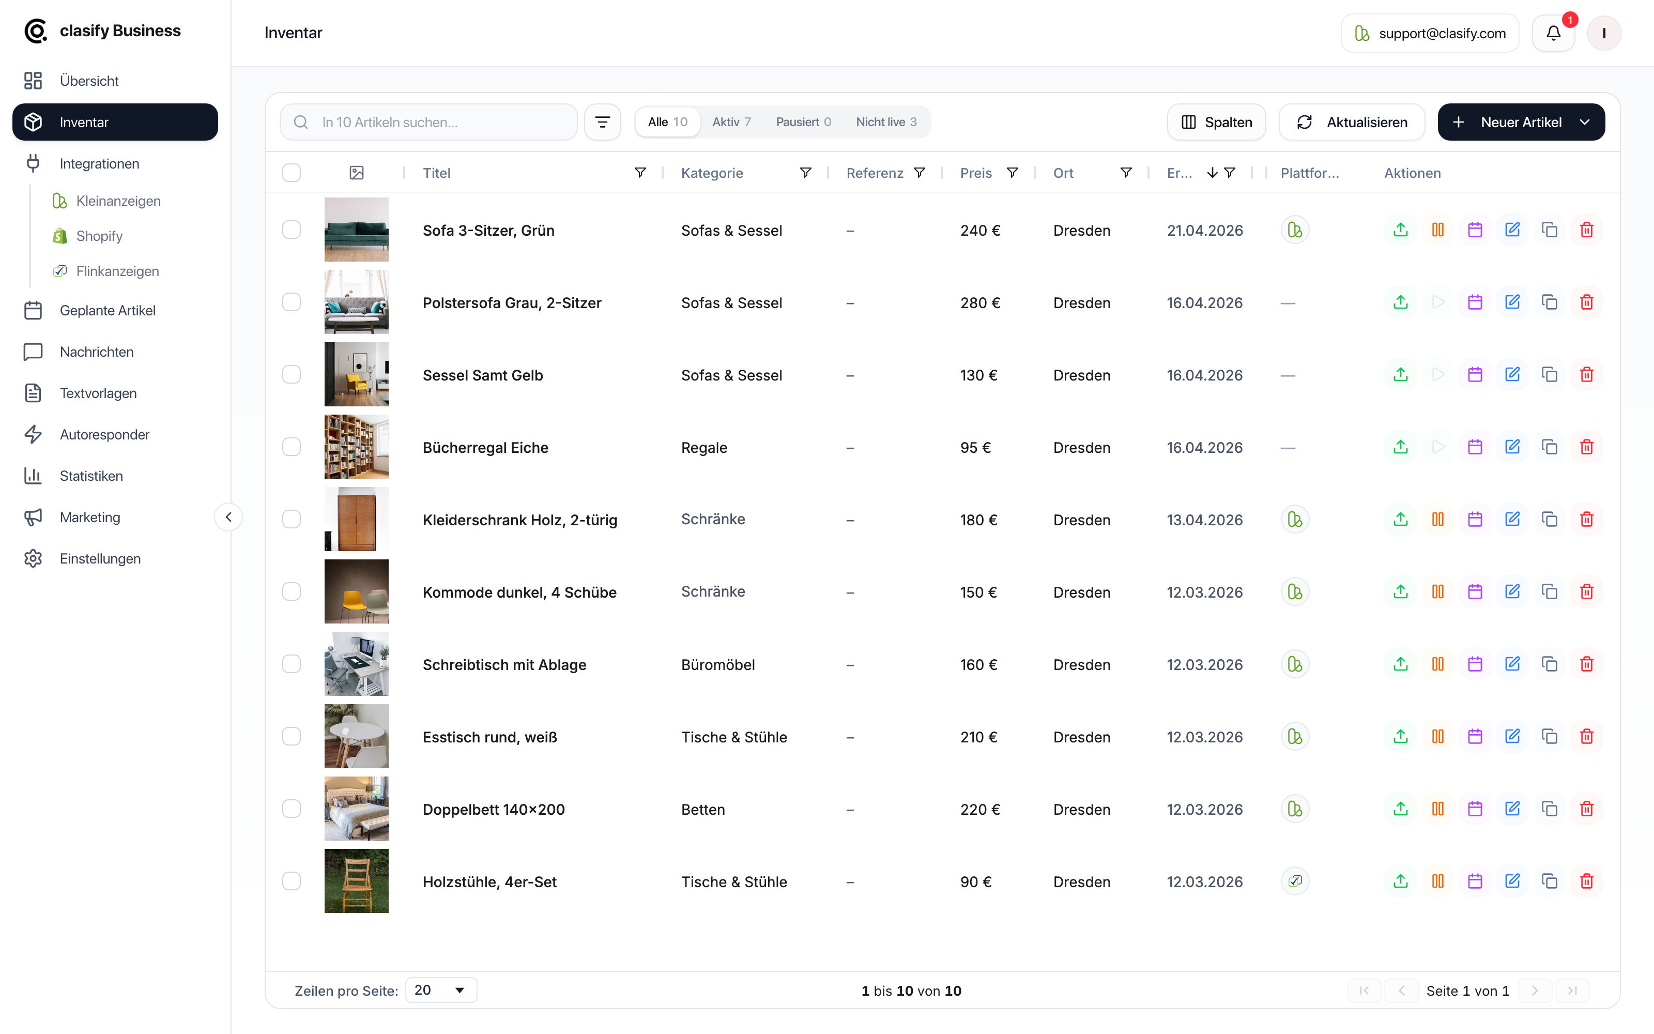The width and height of the screenshot is (1654, 1034).
Task: Go to Nachrichten in the sidebar
Action: tap(115, 352)
